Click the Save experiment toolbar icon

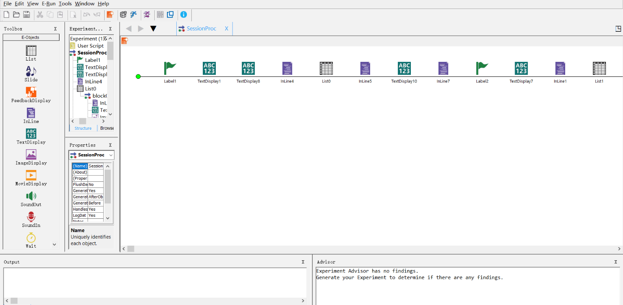click(26, 15)
